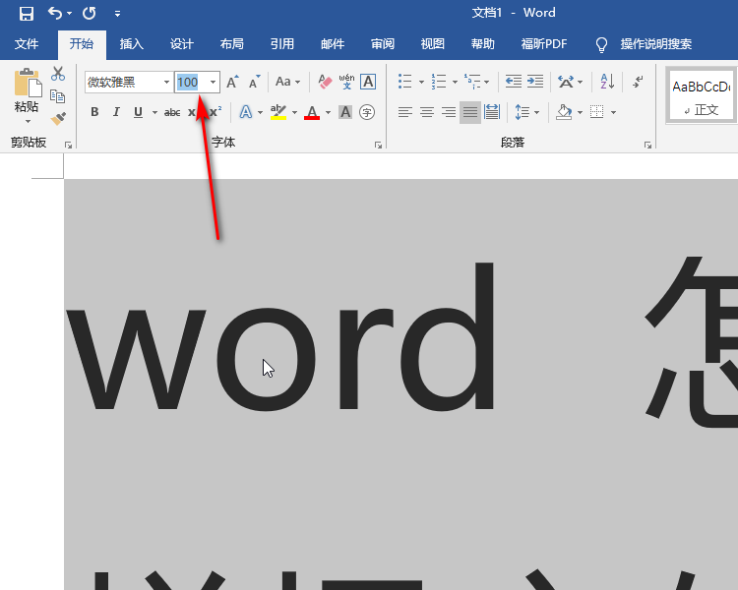Viewport: 738px width, 590px height.
Task: Open the Aa change case menu
Action: point(287,82)
